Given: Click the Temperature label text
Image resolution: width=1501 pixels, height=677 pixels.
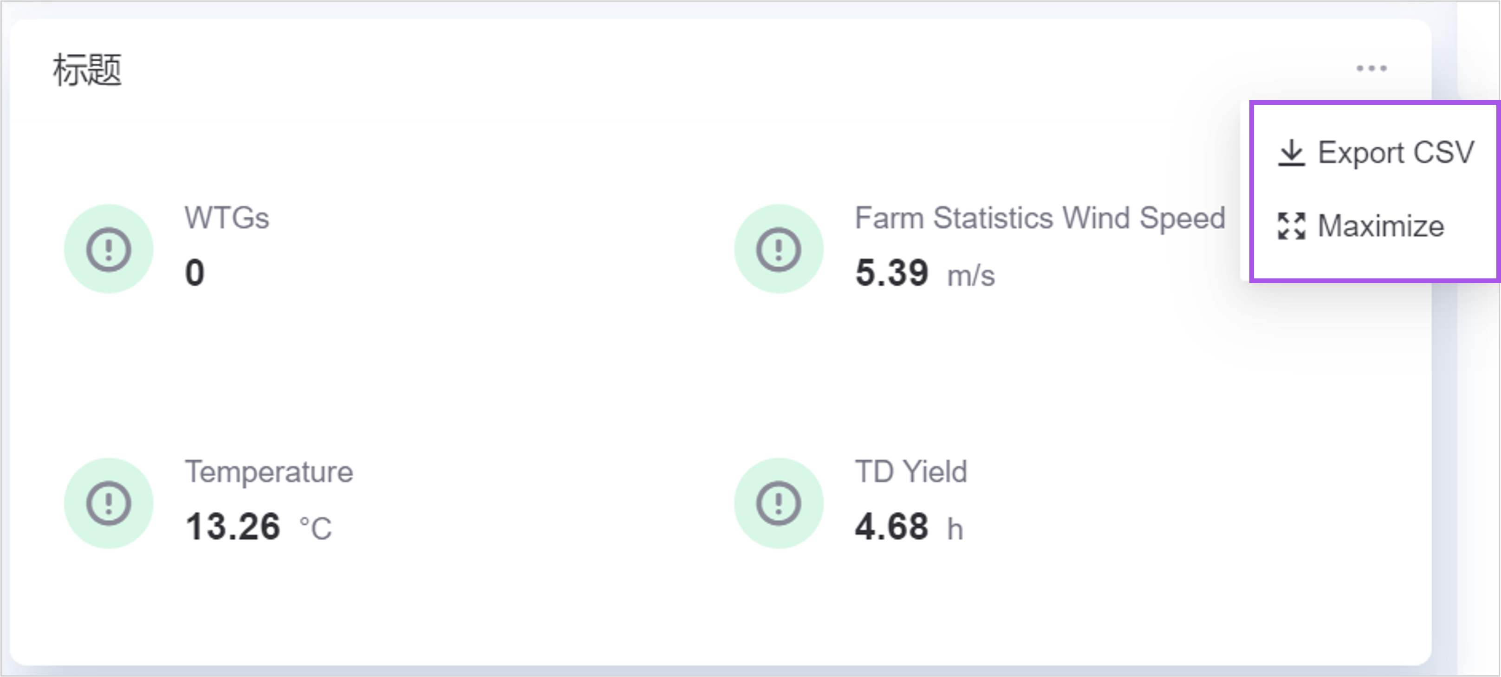Looking at the screenshot, I should tap(269, 471).
